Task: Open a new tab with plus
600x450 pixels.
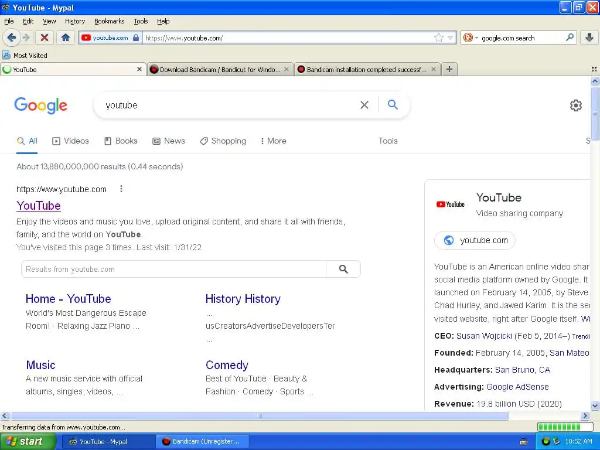Action: (x=449, y=69)
